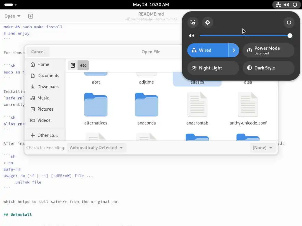Image resolution: width=302 pixels, height=226 pixels.
Task: Go to Downloads in sidebar
Action: (45, 87)
